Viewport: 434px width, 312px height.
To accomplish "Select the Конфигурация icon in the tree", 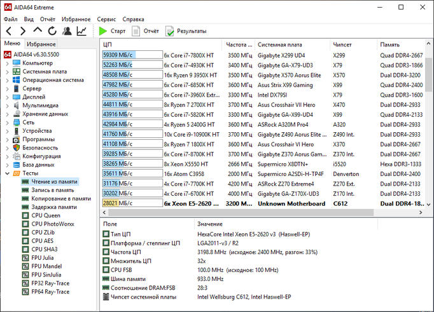I will [17, 156].
